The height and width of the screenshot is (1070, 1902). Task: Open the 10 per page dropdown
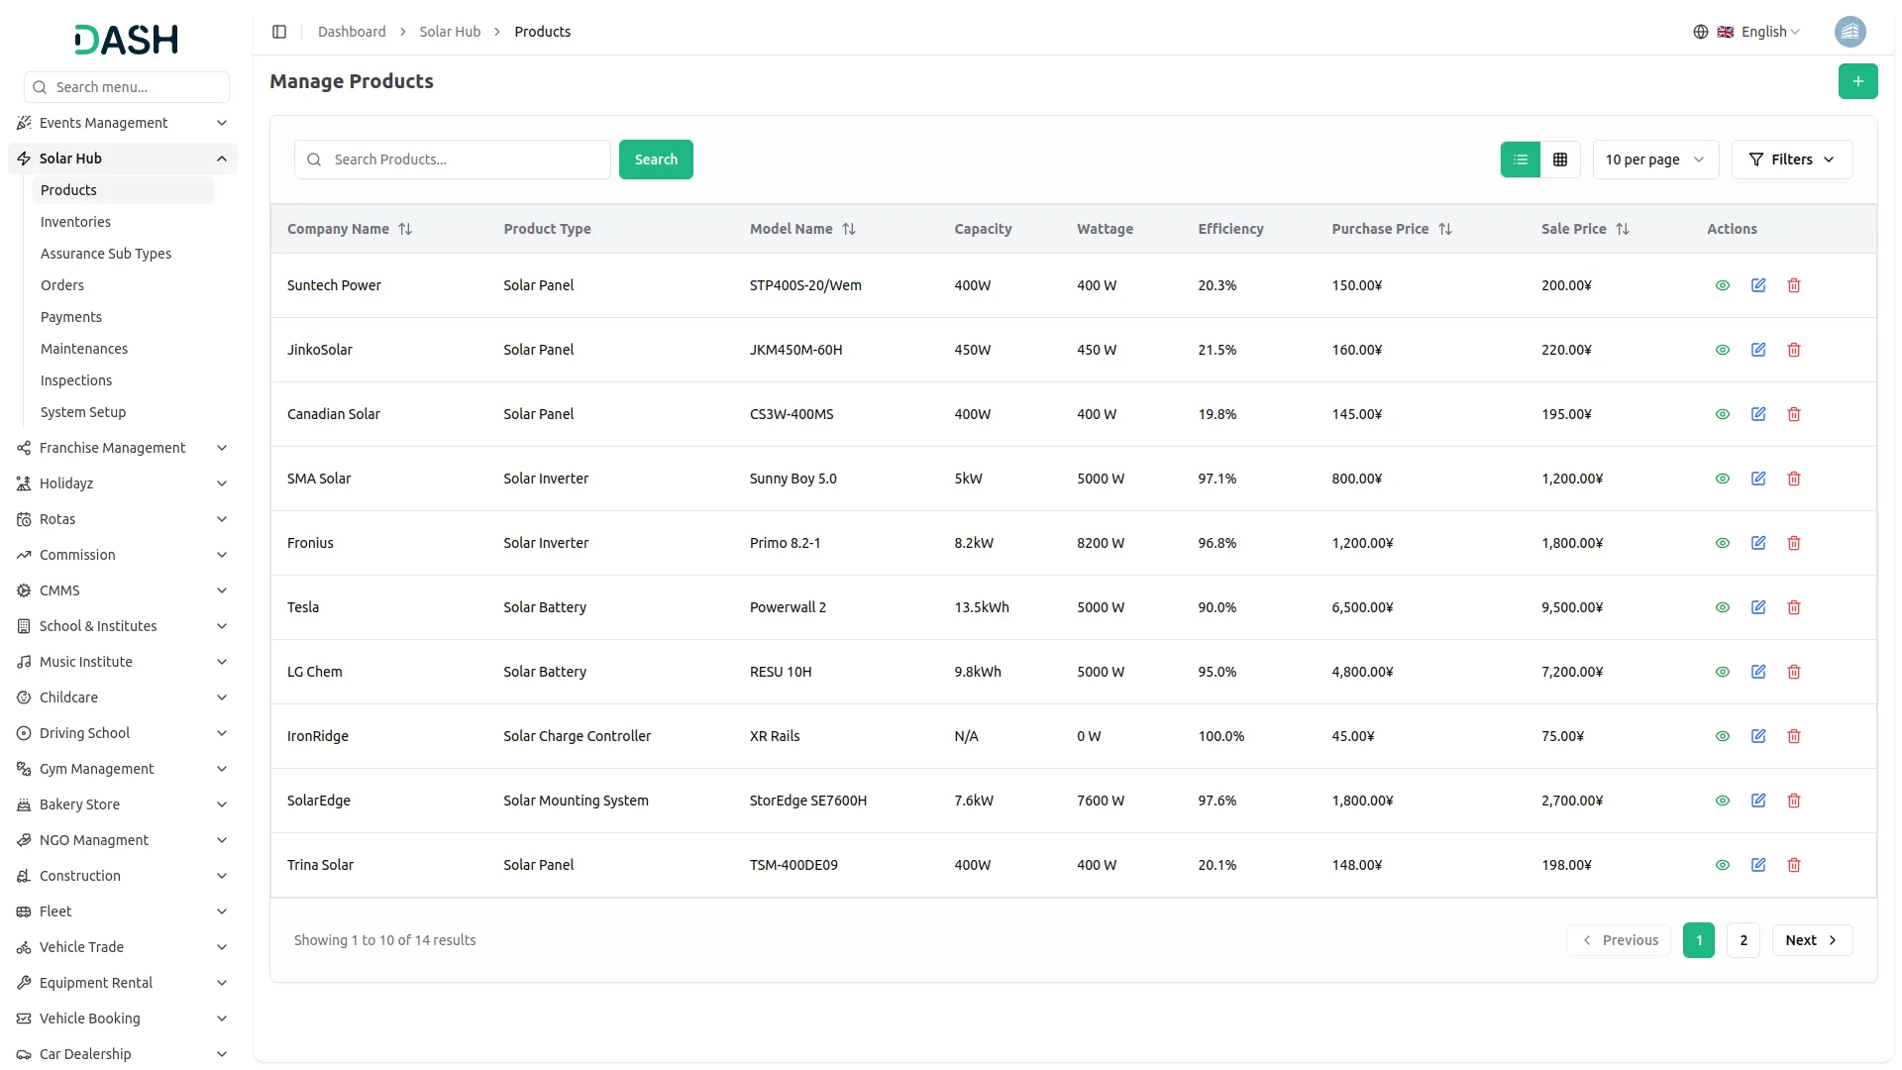click(x=1654, y=160)
